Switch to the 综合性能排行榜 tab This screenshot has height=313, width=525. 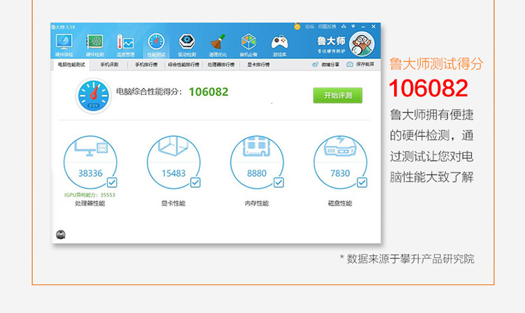coord(183,65)
